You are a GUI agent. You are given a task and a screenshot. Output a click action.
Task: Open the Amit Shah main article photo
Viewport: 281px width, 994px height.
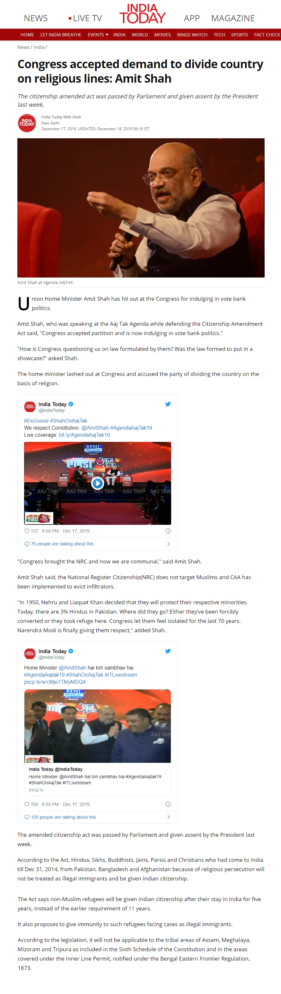click(141, 208)
